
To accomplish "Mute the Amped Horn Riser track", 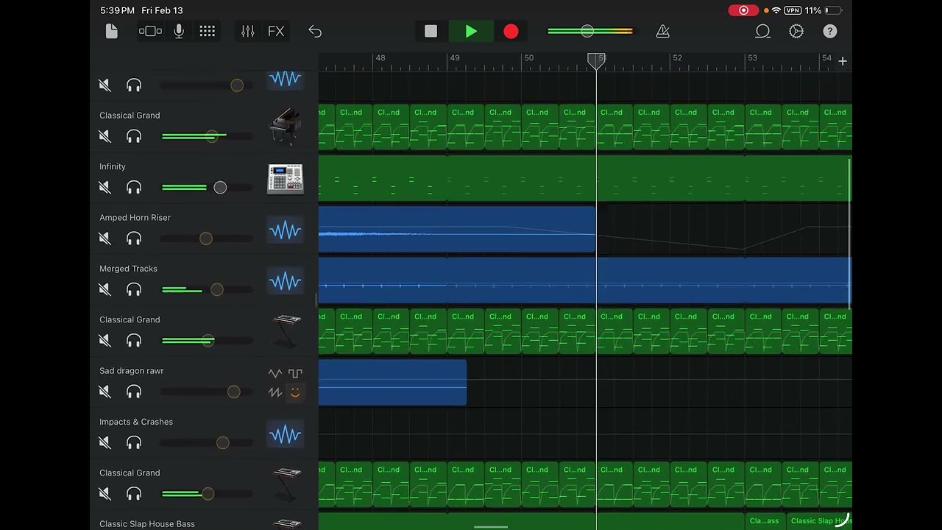I will pos(105,239).
